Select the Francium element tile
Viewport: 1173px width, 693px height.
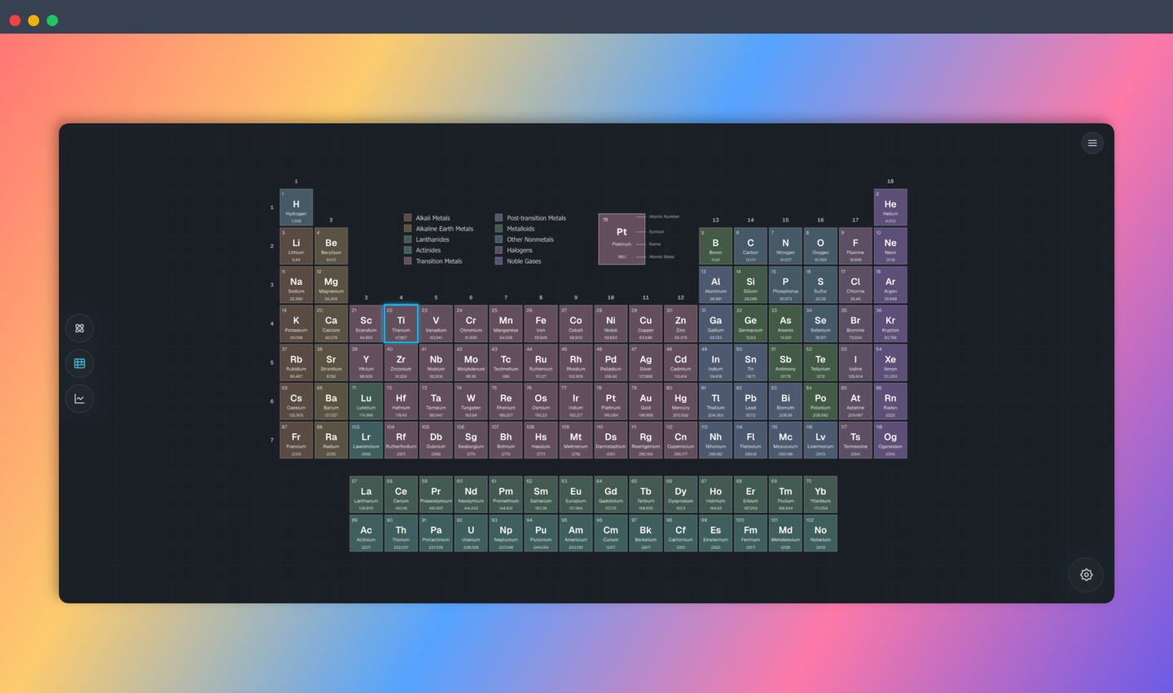pos(296,440)
